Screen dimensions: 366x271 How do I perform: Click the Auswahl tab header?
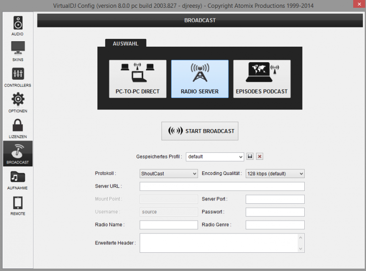(126, 43)
